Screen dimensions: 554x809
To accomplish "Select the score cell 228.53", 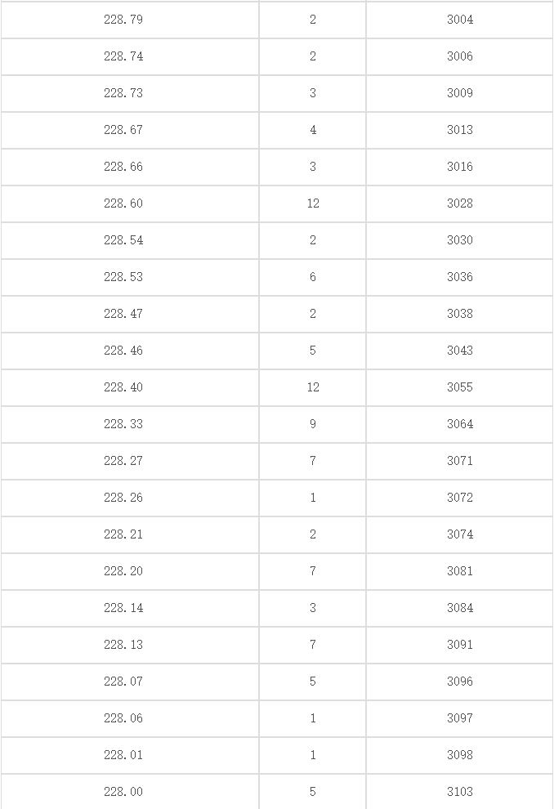I will pos(123,277).
